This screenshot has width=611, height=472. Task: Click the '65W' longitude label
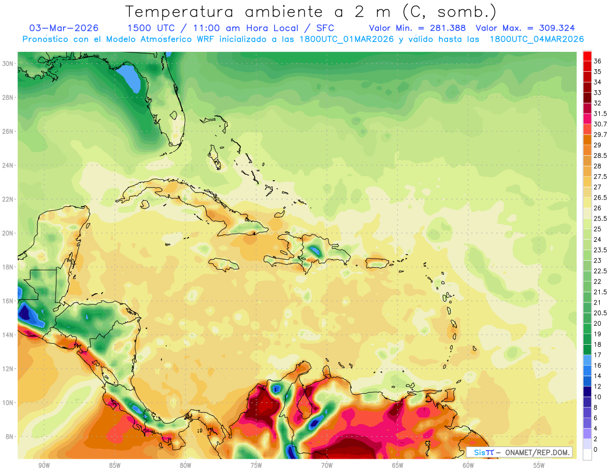click(398, 465)
